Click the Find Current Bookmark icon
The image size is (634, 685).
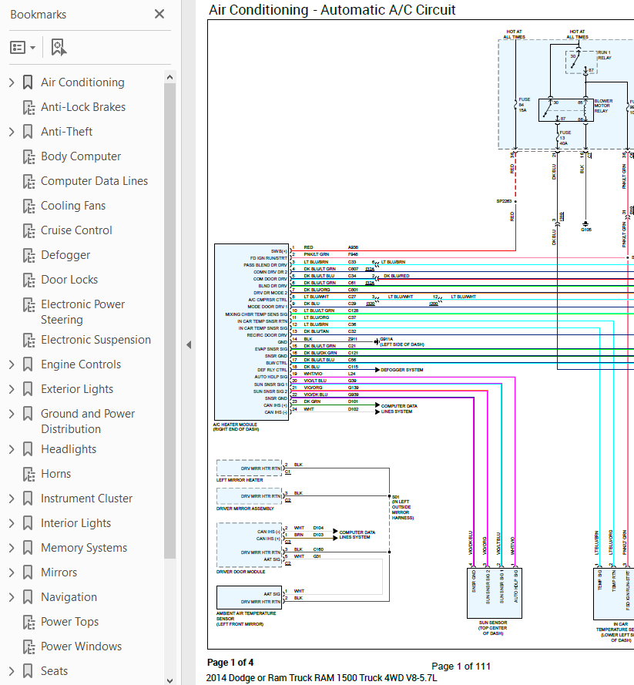[58, 47]
